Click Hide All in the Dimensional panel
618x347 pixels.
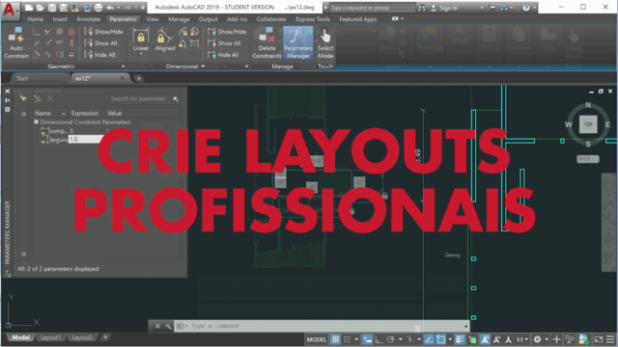pos(223,55)
